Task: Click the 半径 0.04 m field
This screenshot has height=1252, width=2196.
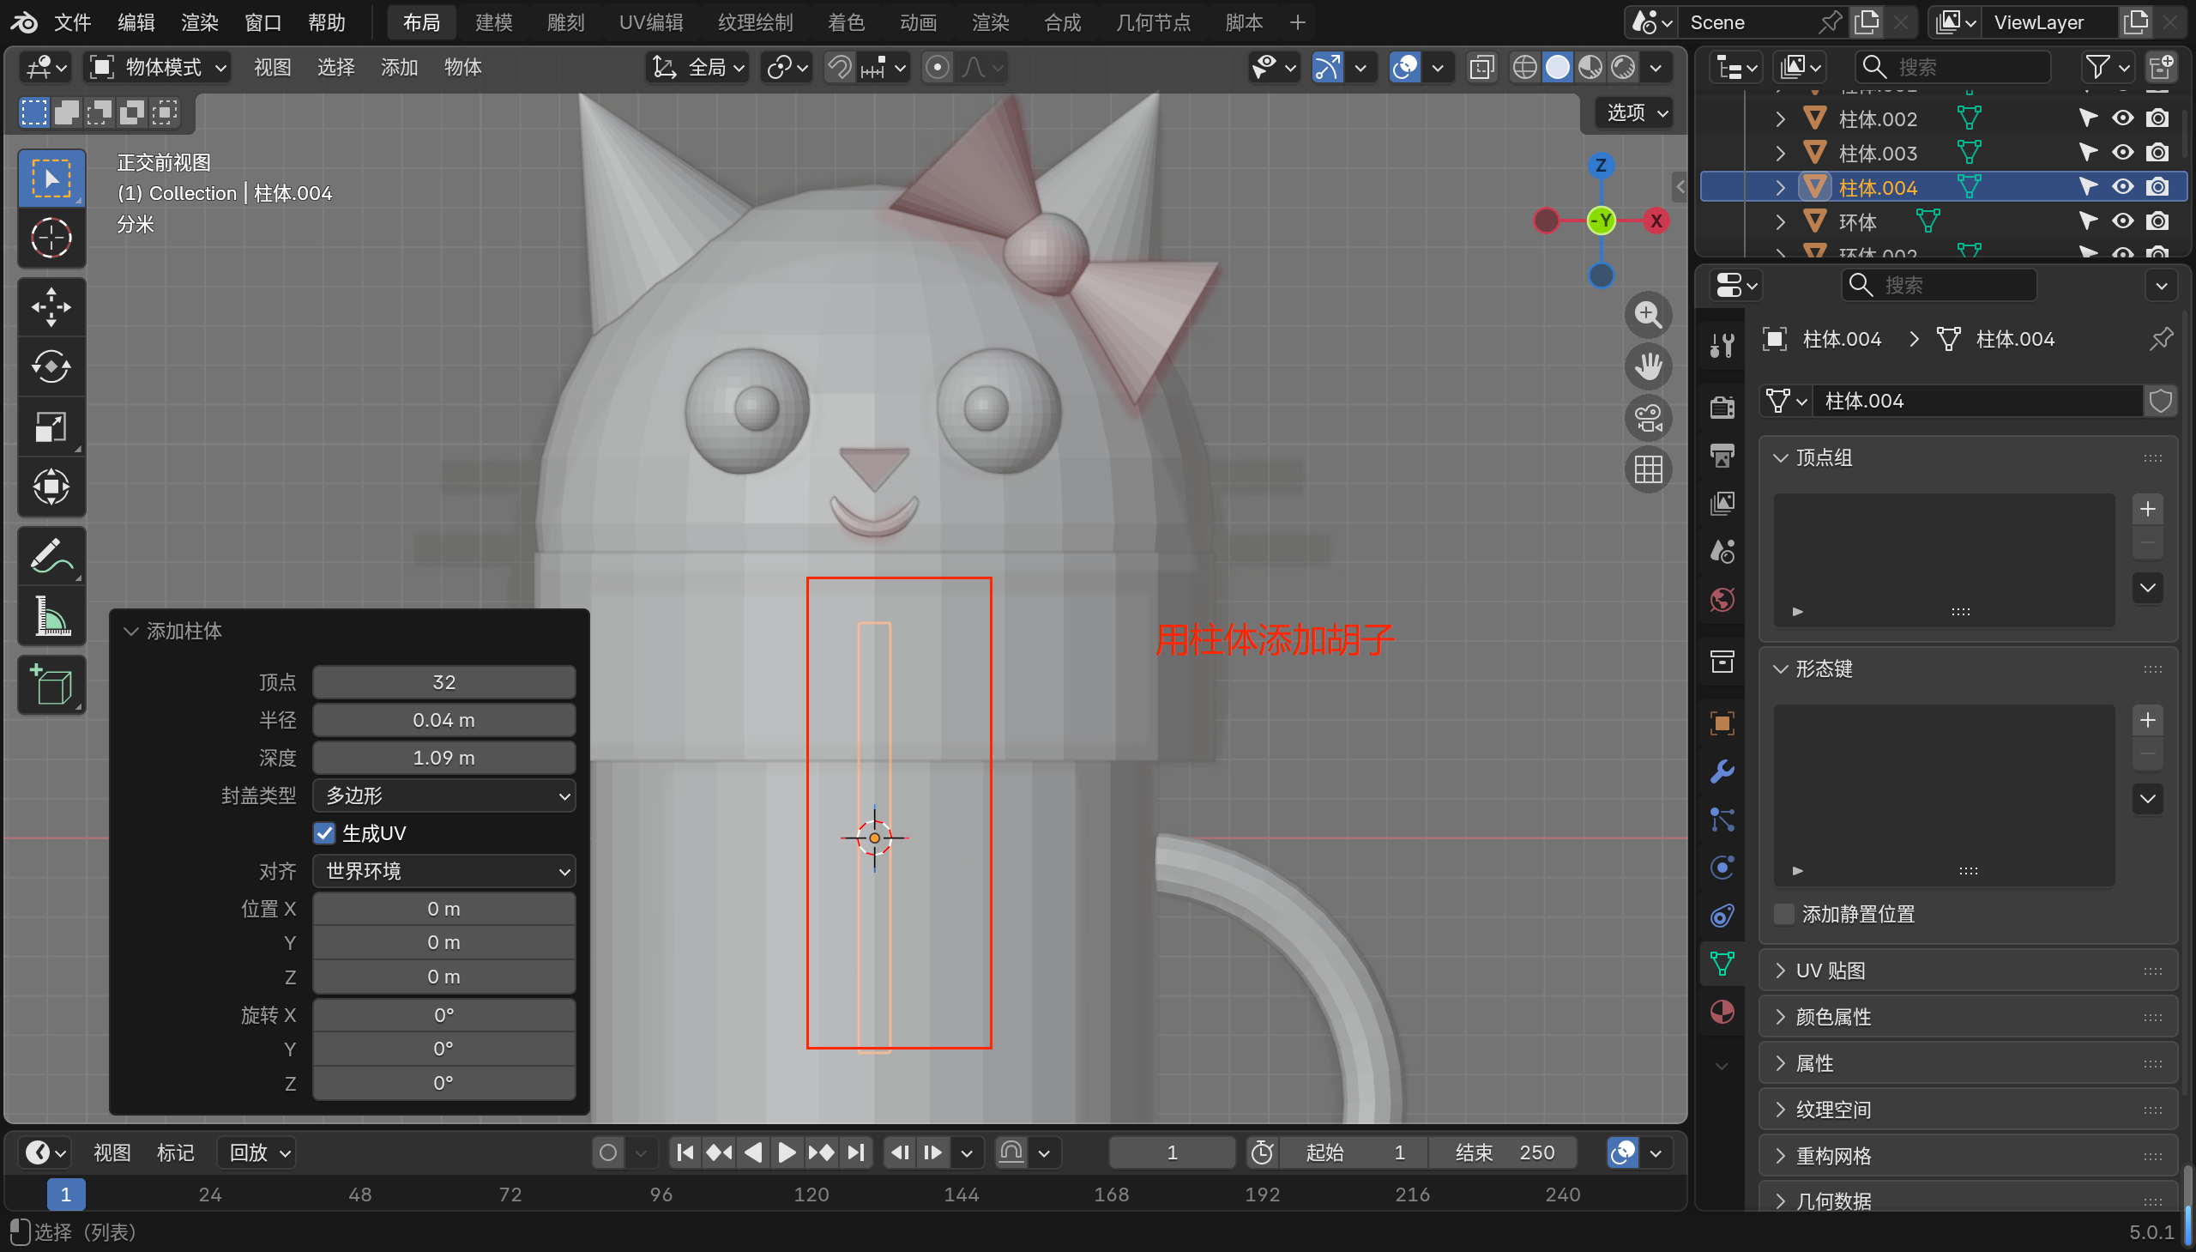Action: point(443,720)
